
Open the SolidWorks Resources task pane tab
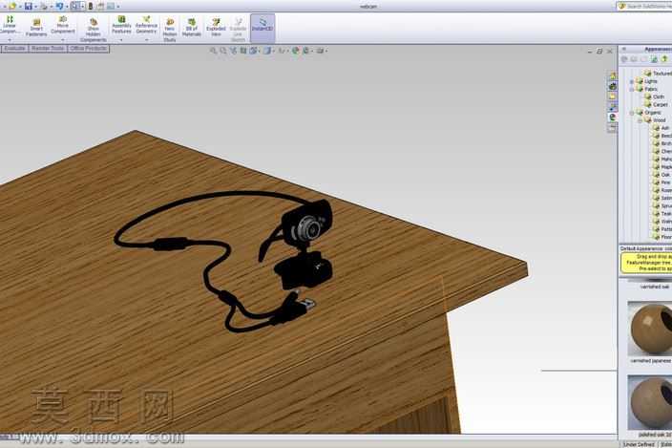[x=613, y=75]
